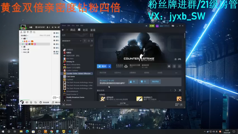238x134 pixels.
Task: Click the Steam announcements megaphone icon
Action: click(x=146, y=26)
